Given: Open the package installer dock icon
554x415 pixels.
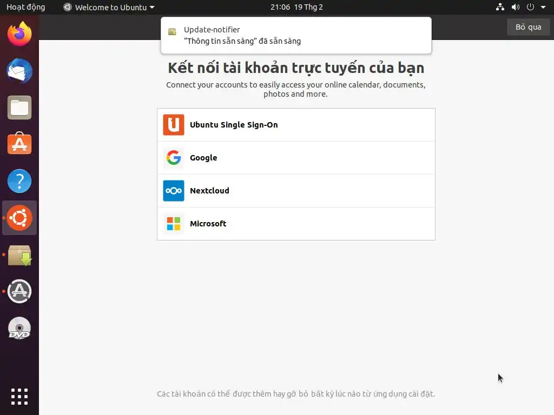Looking at the screenshot, I should pos(19,255).
